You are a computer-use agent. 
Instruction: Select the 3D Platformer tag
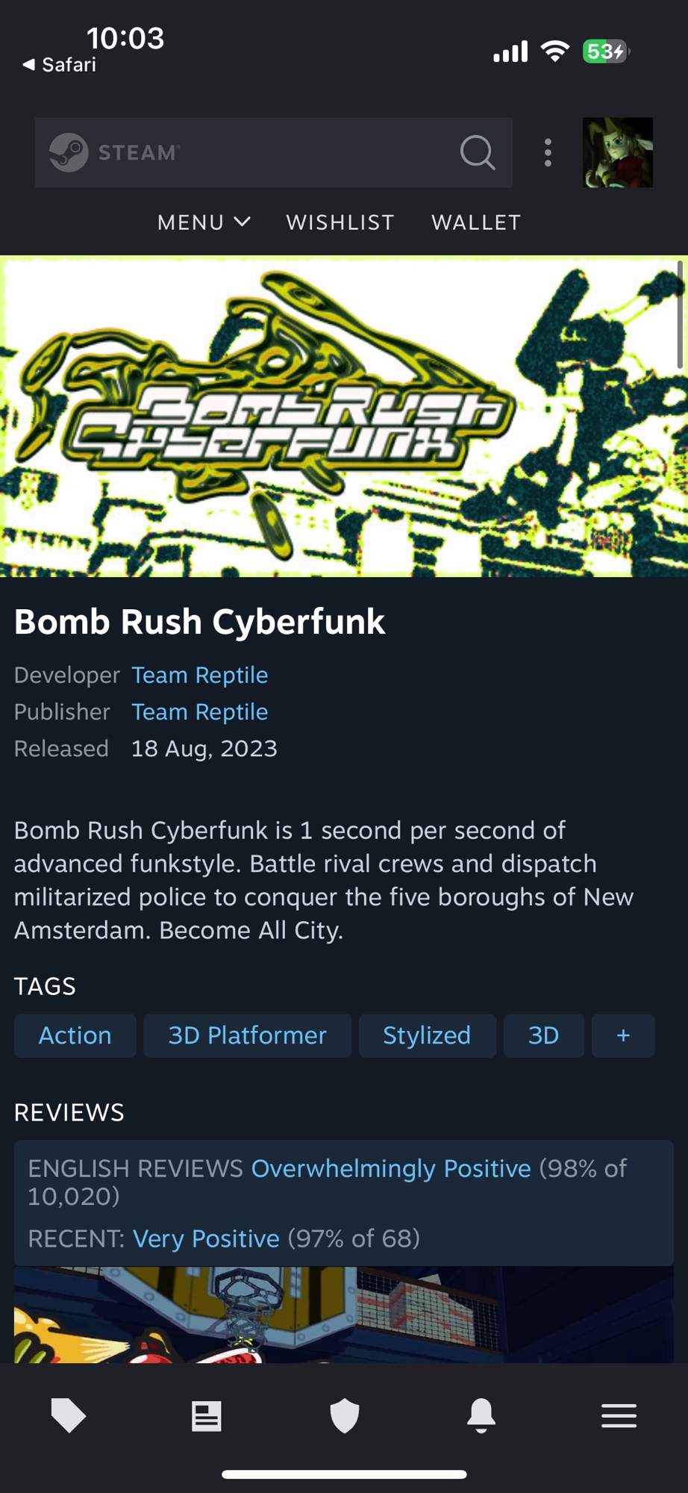pos(247,1035)
